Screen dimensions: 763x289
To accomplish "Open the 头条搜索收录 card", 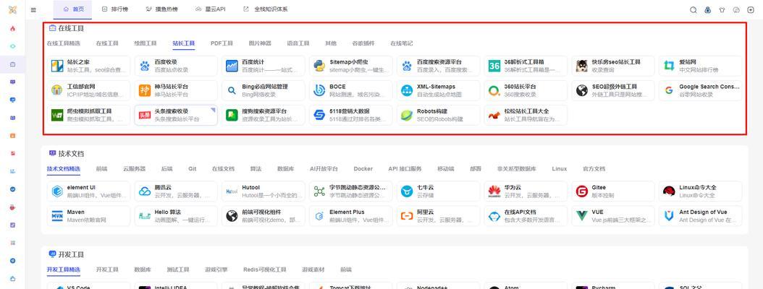I will click(176, 115).
